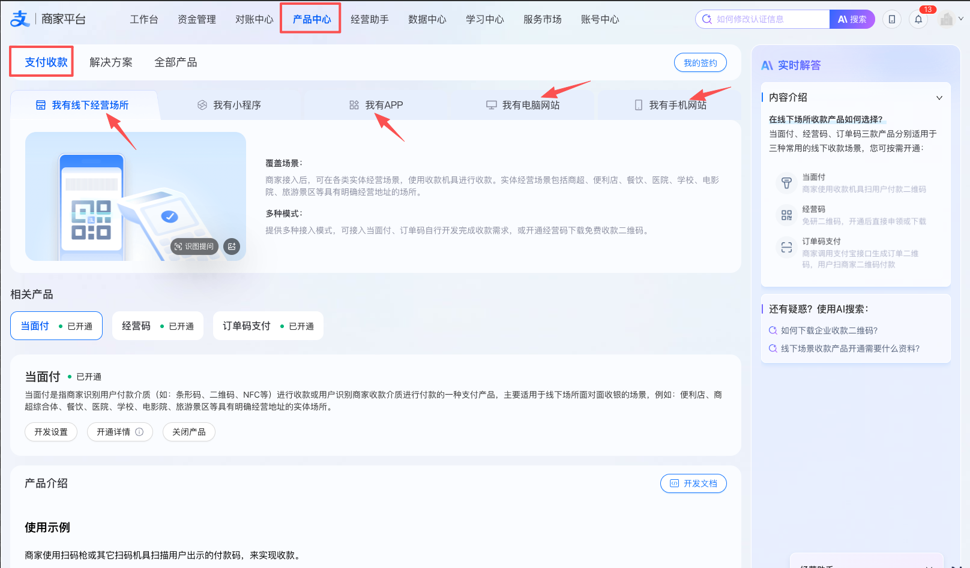Open the 开发文档 button
The height and width of the screenshot is (568, 970).
(693, 483)
